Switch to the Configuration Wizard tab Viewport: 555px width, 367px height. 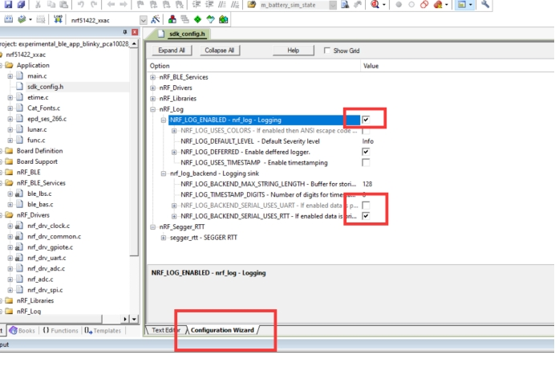click(x=222, y=330)
